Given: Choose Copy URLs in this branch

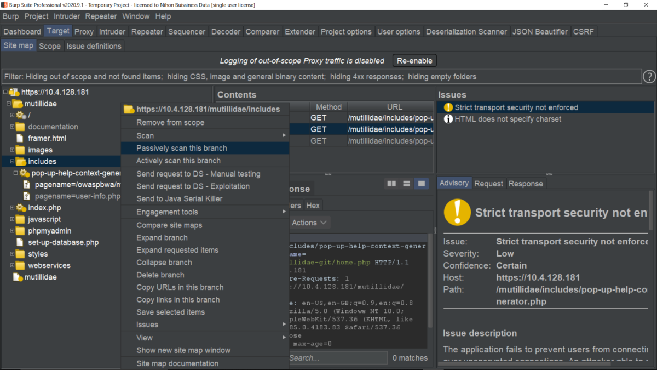Looking at the screenshot, I should (205, 287).
